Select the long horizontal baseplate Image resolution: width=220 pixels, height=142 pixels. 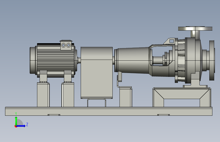pos(109,111)
